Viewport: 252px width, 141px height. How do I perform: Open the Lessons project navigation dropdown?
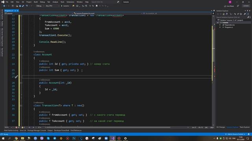tap(39, 13)
